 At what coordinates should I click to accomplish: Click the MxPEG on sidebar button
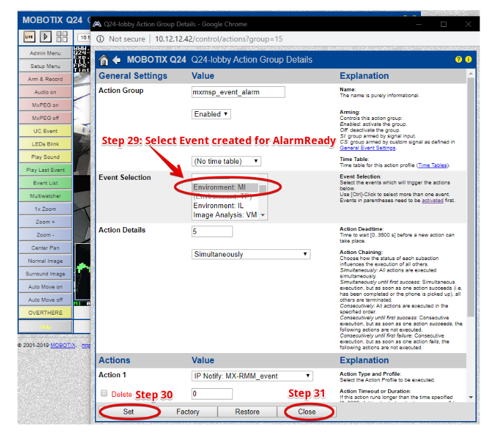click(x=45, y=105)
